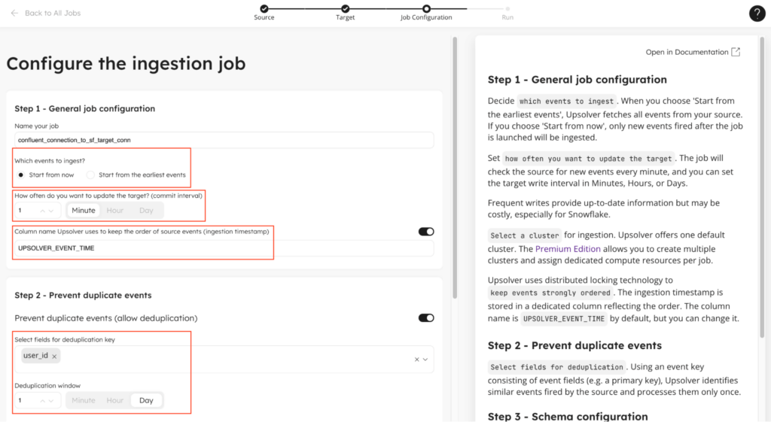Clear all deduplication key fields

pos(416,360)
